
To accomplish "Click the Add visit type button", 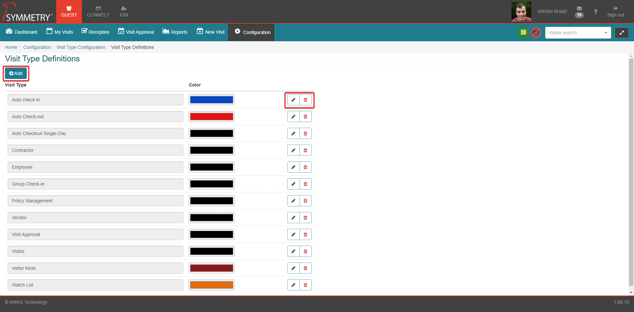I will (16, 73).
